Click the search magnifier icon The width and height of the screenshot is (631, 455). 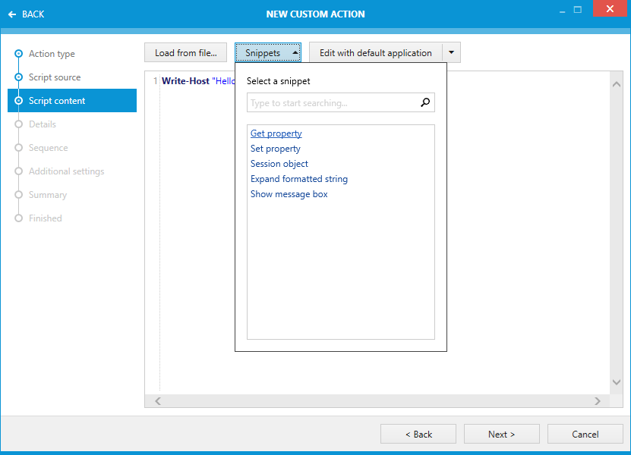(425, 103)
